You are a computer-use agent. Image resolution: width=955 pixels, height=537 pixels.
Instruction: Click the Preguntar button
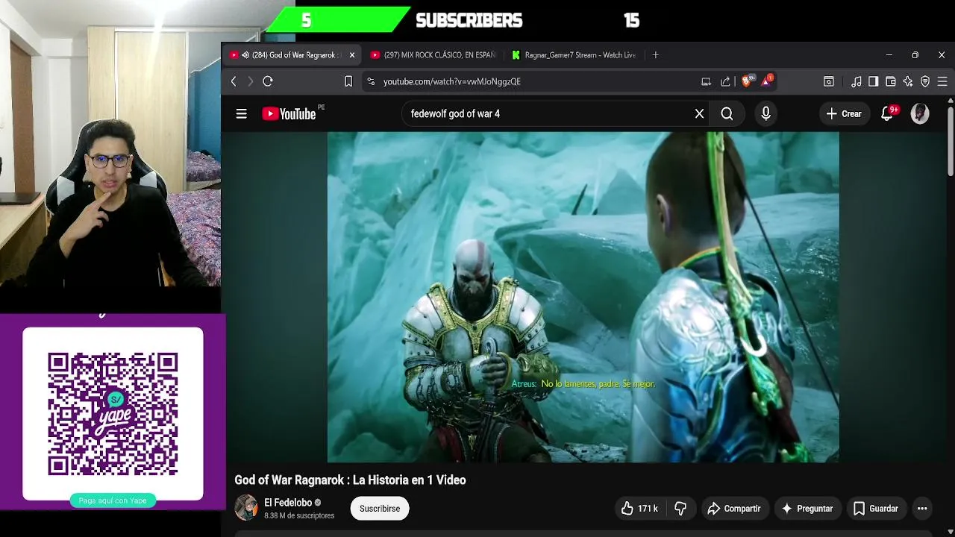point(807,509)
